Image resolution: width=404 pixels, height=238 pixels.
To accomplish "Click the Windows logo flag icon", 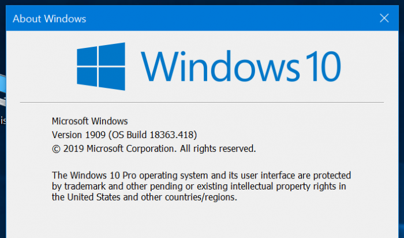I will (x=101, y=66).
